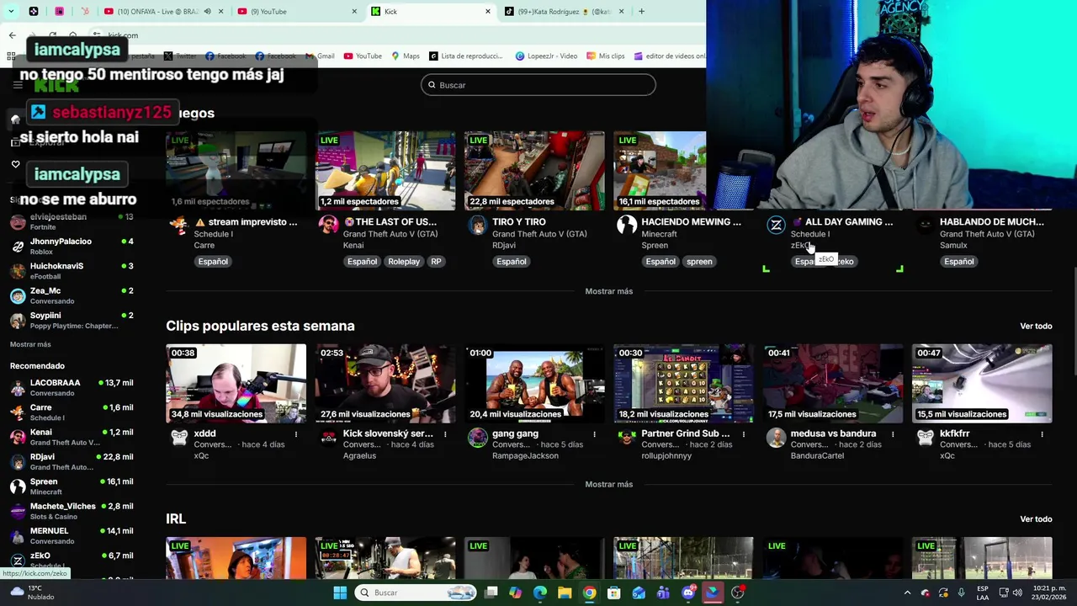Viewport: 1077px width, 606px height.
Task: Open LopeezJr - Video bookmark
Action: click(x=544, y=56)
